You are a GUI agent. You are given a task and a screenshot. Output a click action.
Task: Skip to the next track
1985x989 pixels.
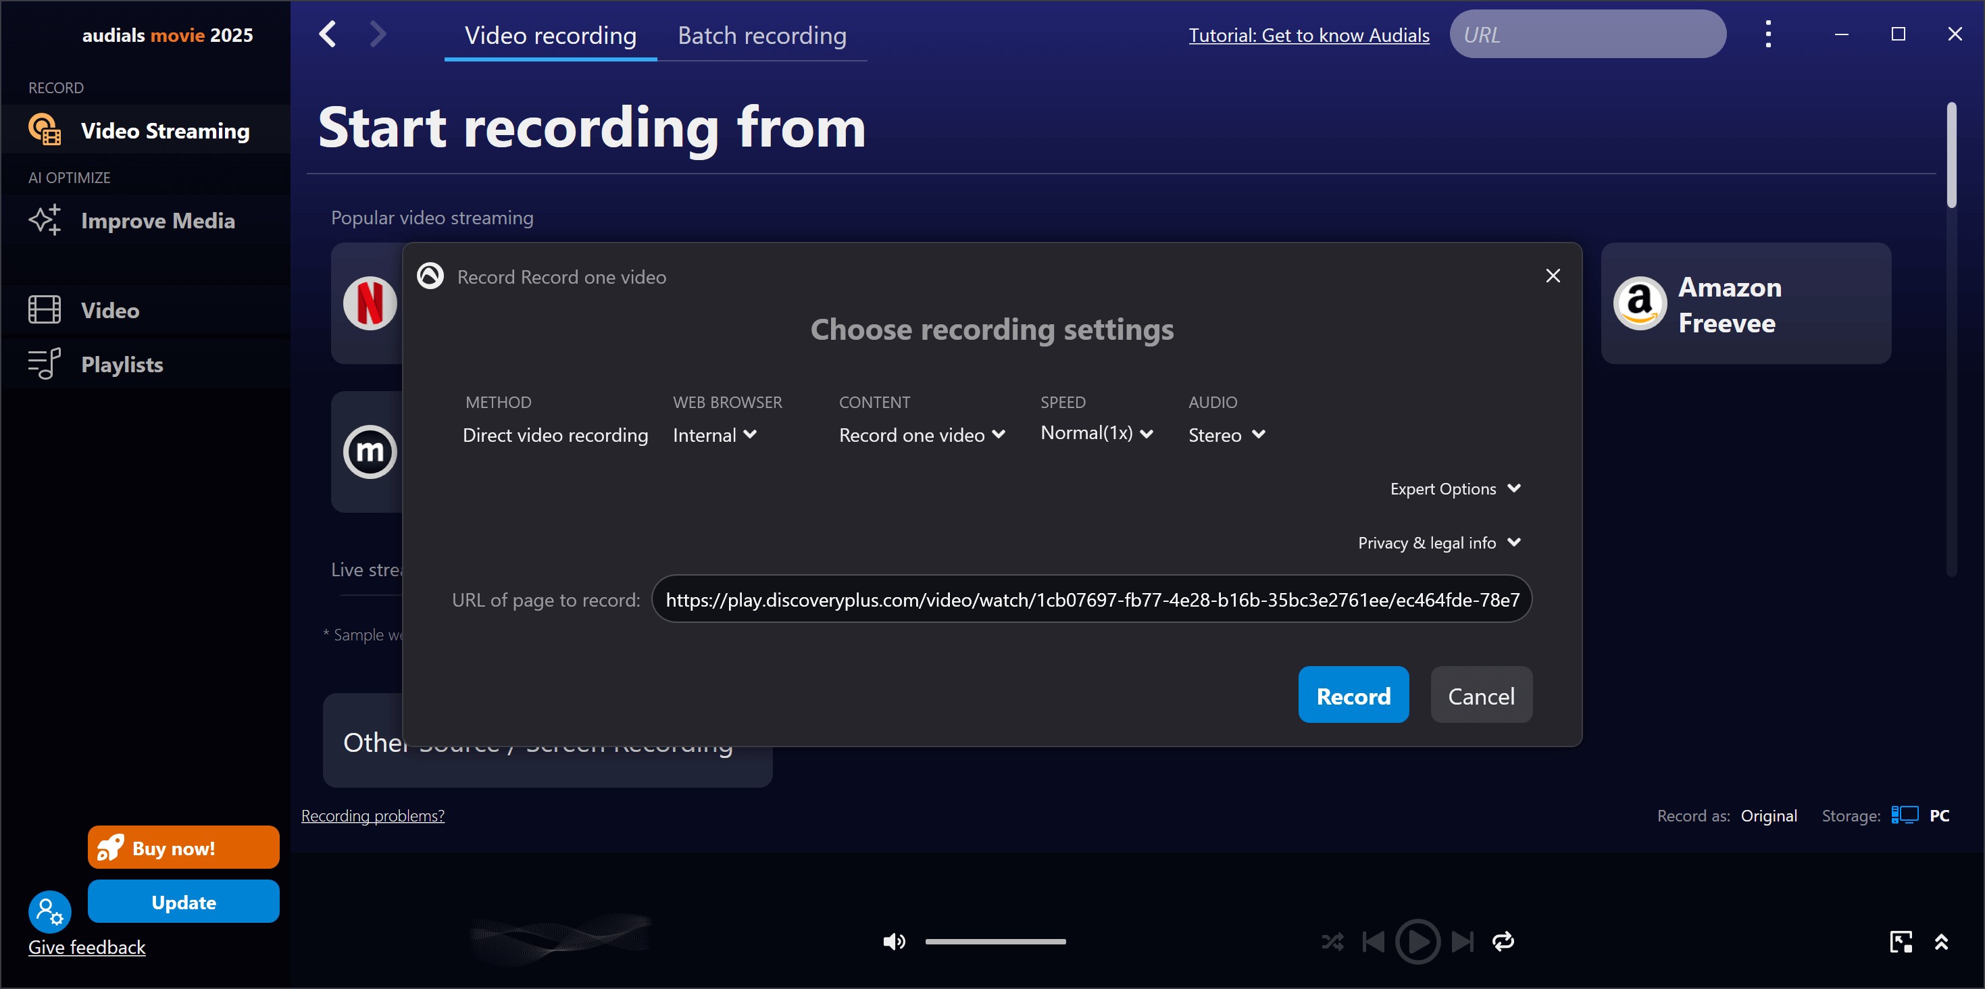(1462, 941)
